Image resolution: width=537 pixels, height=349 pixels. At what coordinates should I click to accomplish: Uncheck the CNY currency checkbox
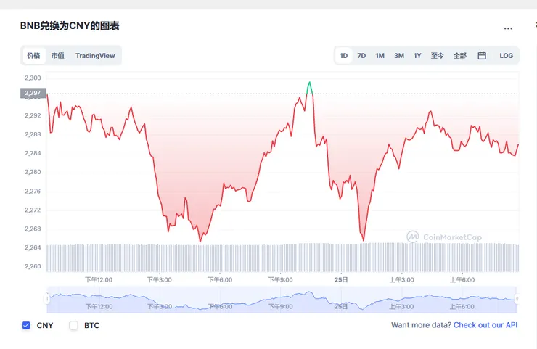pos(27,325)
